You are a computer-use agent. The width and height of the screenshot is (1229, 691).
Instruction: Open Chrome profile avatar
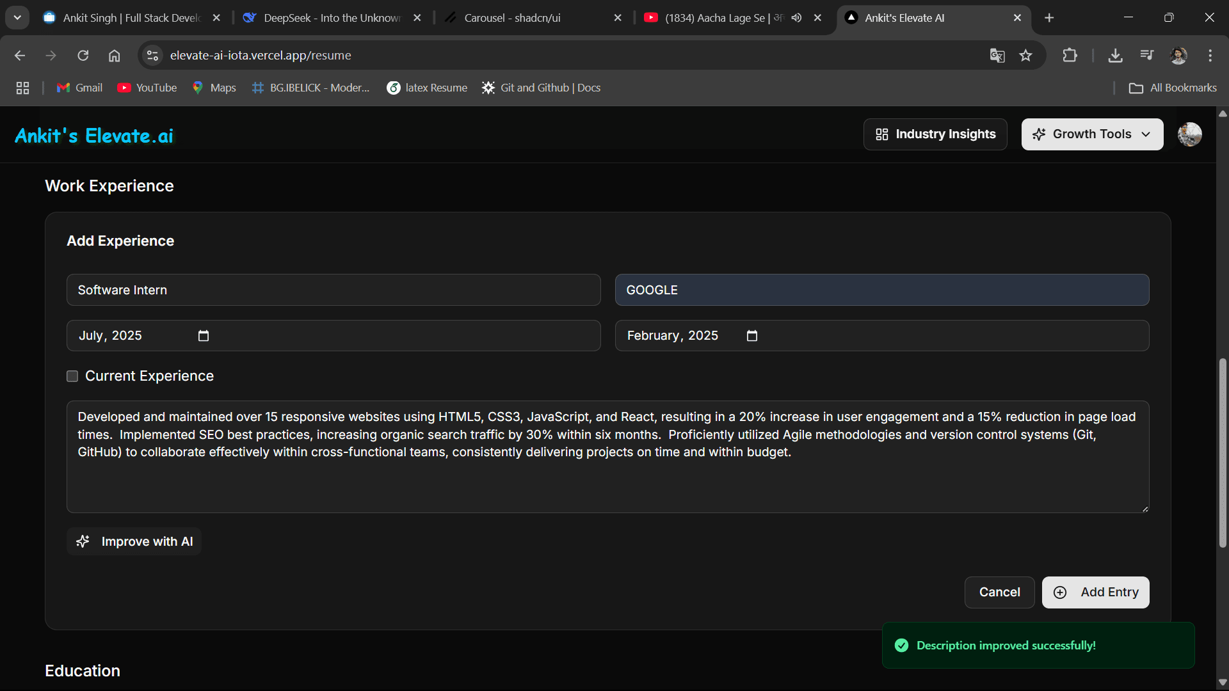pyautogui.click(x=1178, y=56)
